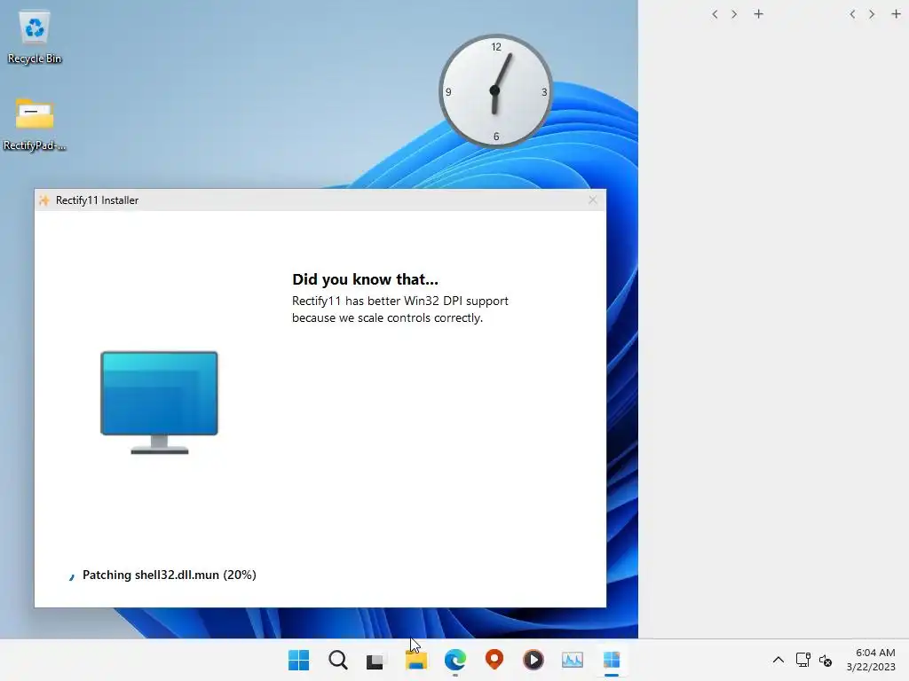This screenshot has height=681, width=909.
Task: Click the muted volume tray icon
Action: [826, 660]
